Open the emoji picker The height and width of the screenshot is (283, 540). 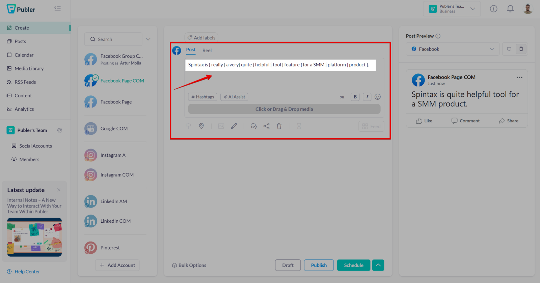378,97
